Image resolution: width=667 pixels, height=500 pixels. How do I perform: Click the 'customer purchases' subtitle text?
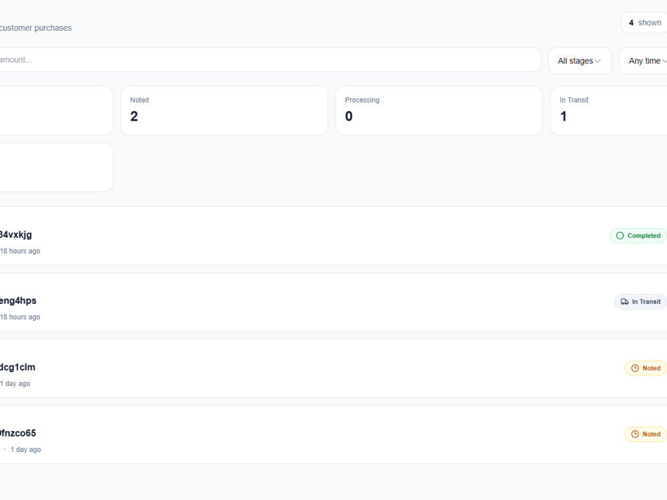click(36, 28)
